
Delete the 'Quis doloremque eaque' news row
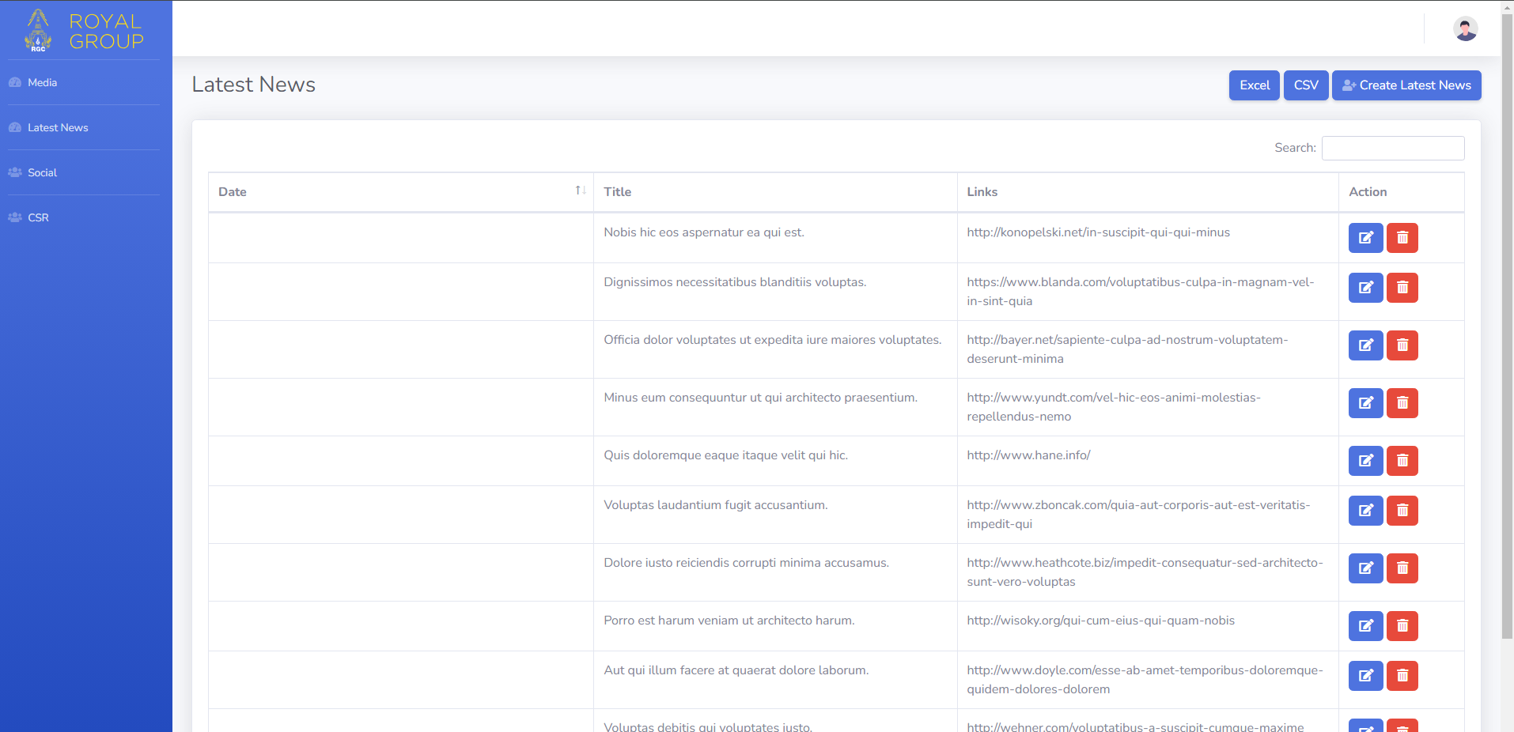coord(1402,461)
